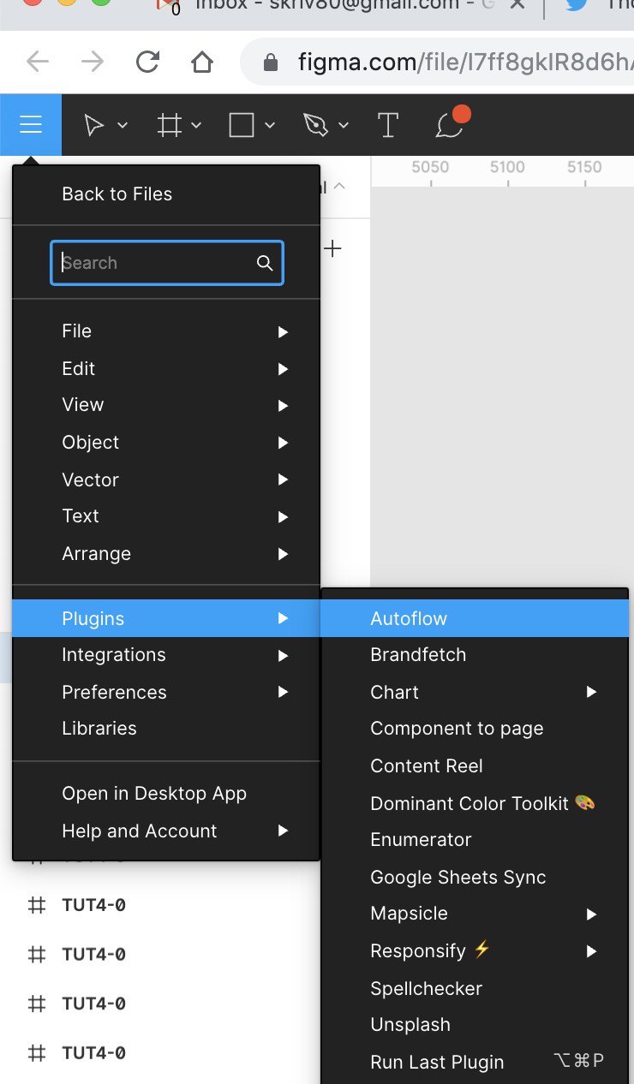Choose Libraries from the menu
The image size is (634, 1084).
(x=166, y=729)
